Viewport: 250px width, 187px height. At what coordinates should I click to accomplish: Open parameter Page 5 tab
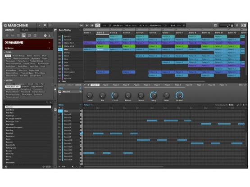[x=136, y=85]
